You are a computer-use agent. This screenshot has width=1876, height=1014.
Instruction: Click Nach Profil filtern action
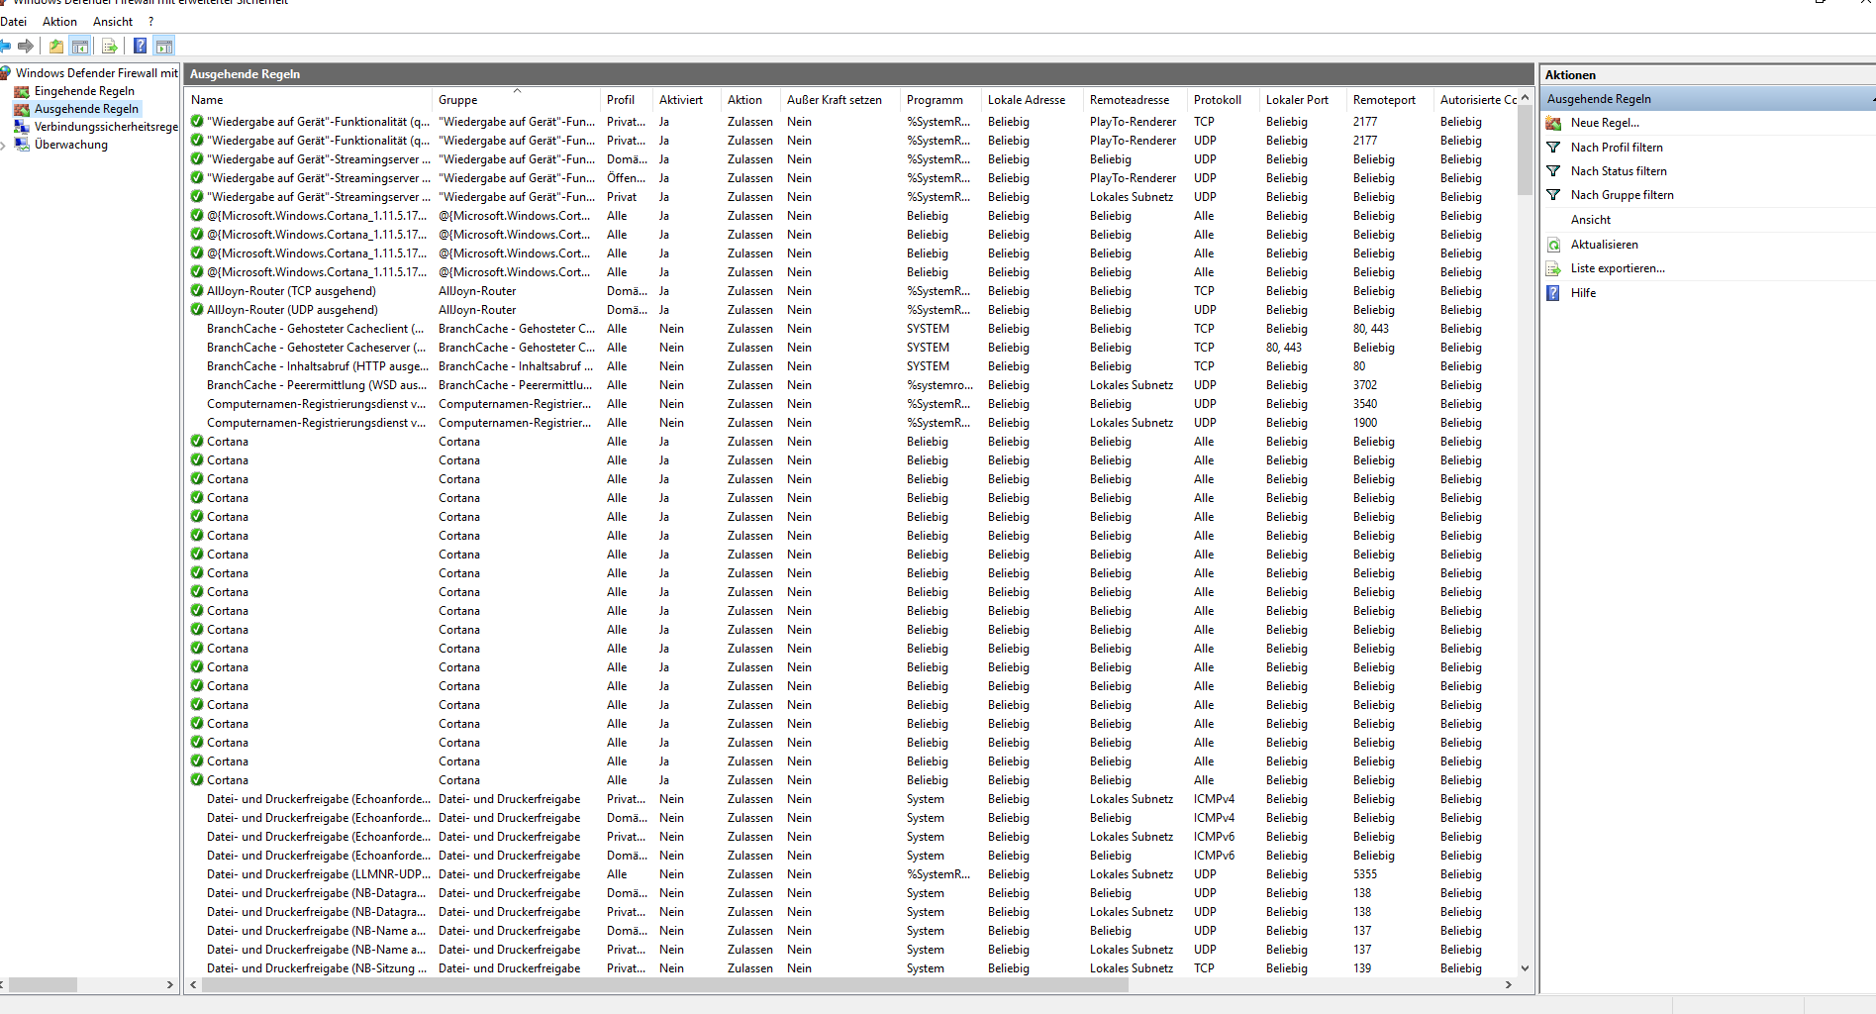[x=1617, y=148]
